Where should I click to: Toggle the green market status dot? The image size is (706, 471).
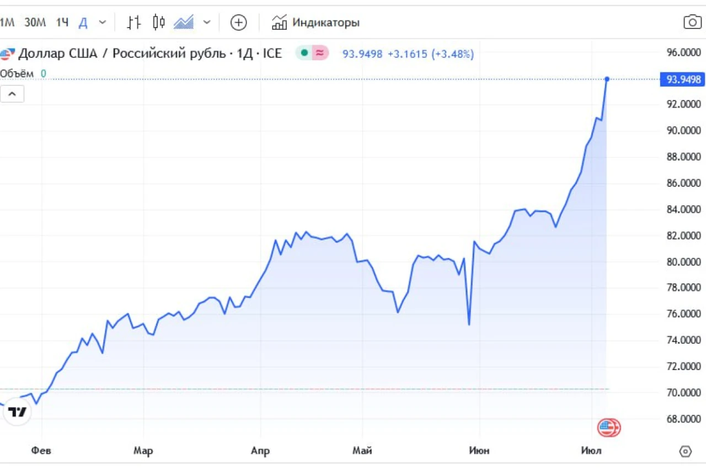(304, 53)
